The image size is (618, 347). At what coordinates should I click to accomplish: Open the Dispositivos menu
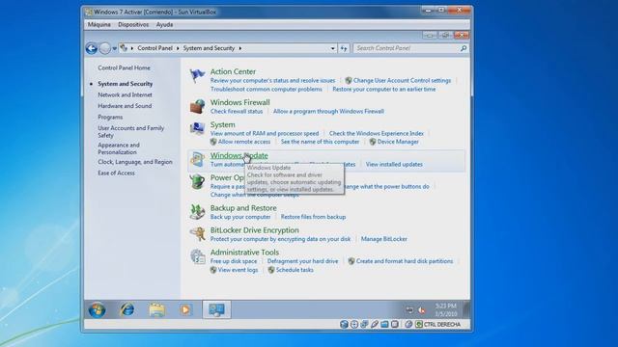coord(133,24)
